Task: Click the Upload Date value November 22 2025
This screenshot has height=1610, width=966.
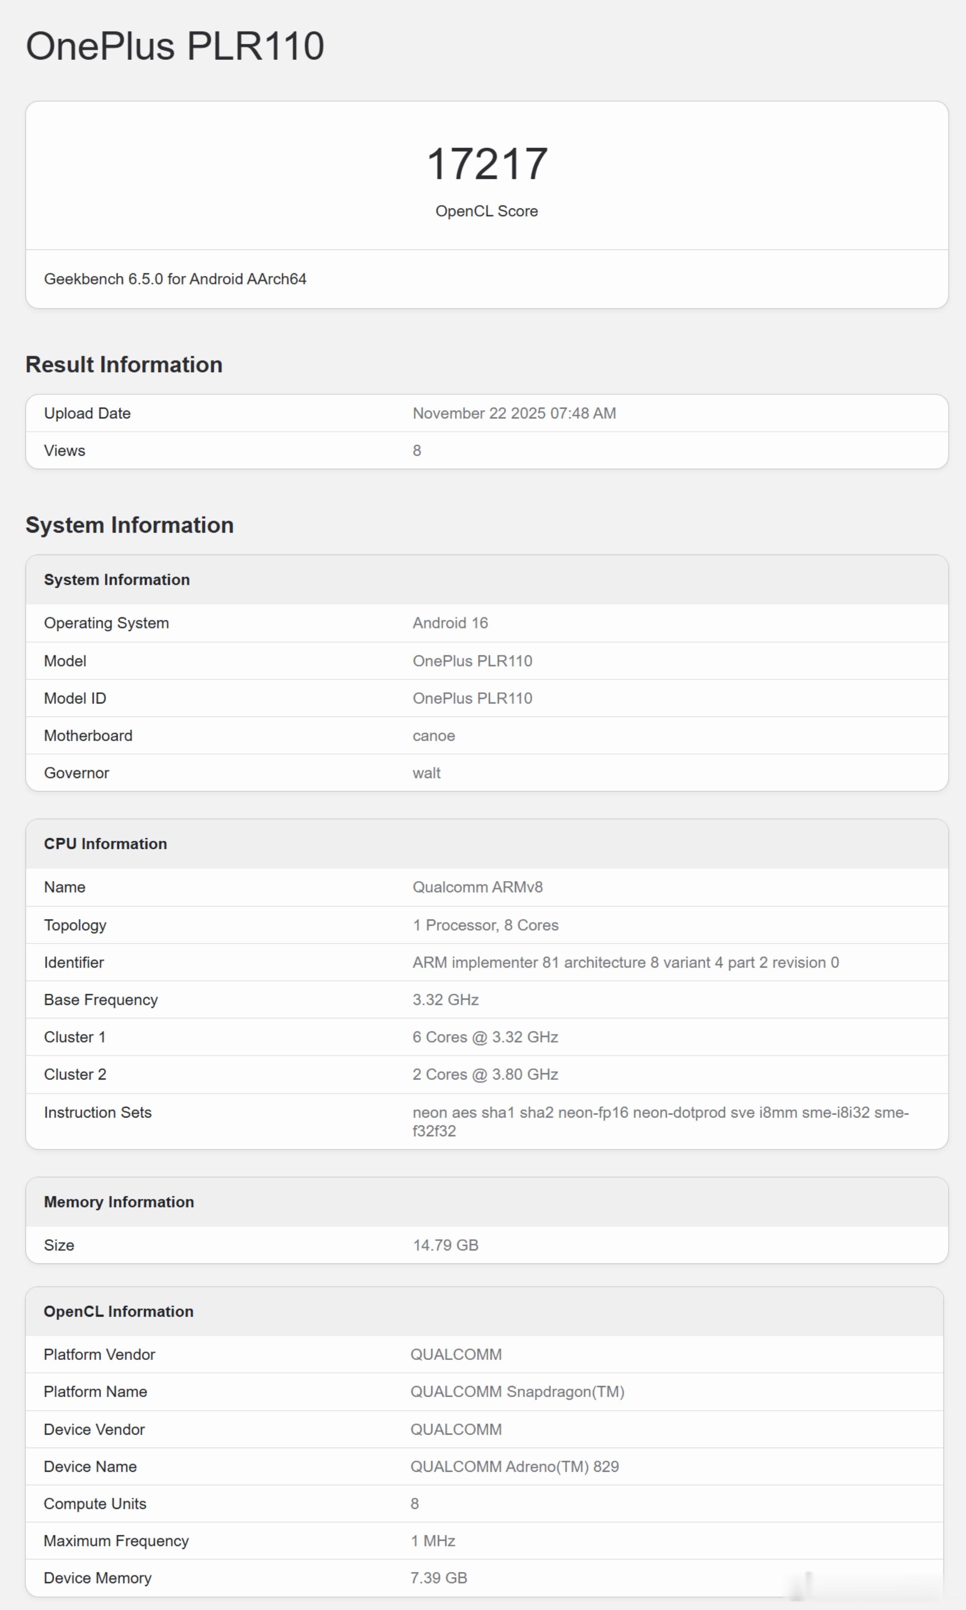Action: click(x=513, y=413)
